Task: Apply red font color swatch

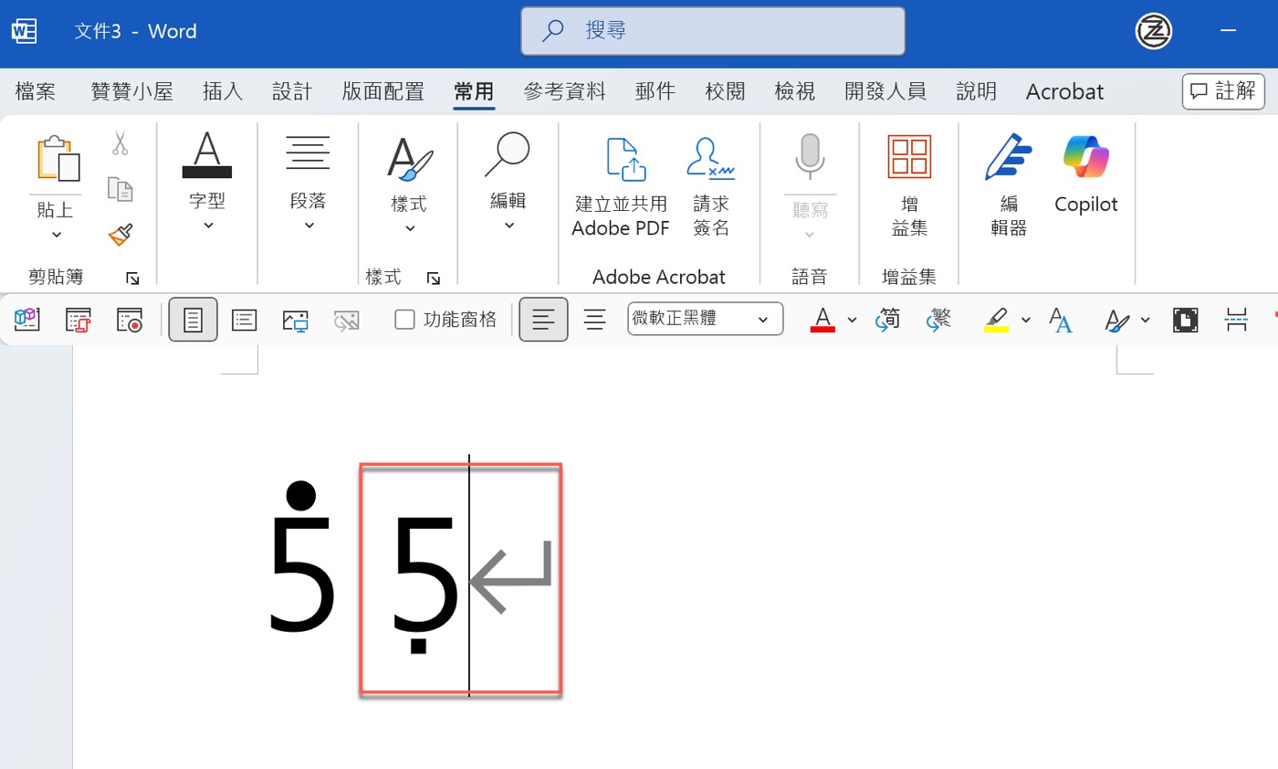Action: pos(822,320)
